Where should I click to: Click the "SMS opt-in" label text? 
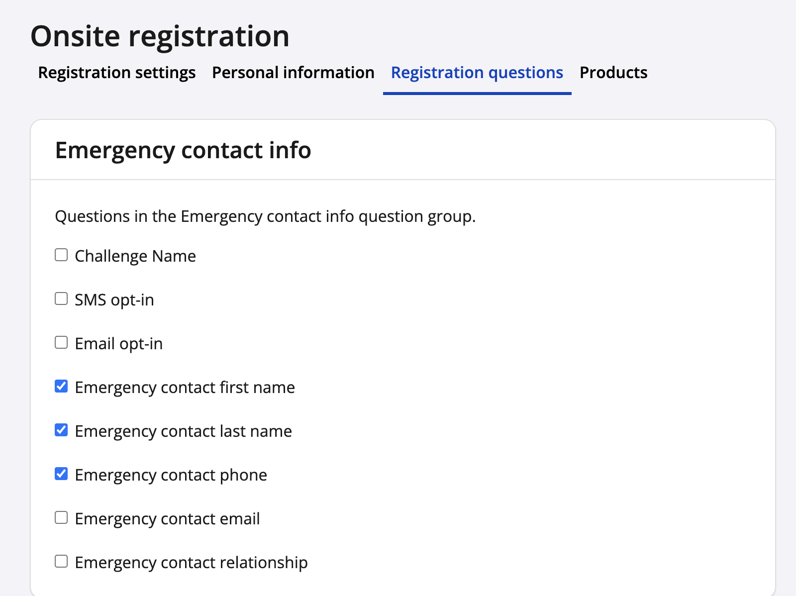(114, 300)
